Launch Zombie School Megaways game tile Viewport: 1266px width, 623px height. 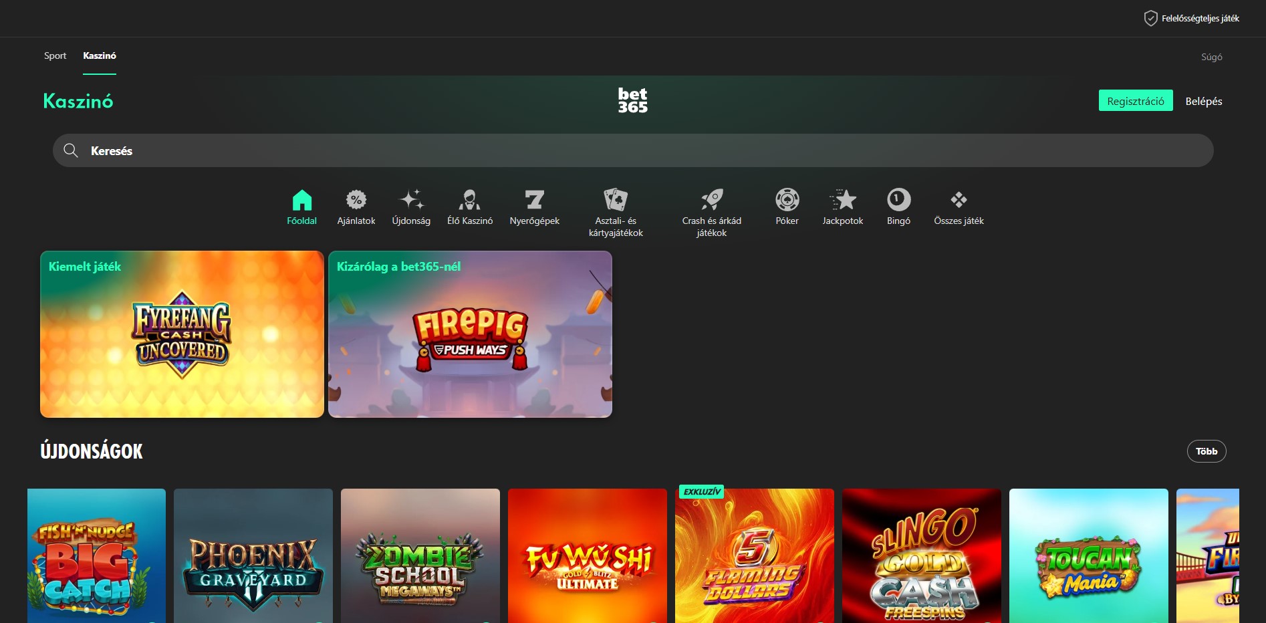(420, 556)
